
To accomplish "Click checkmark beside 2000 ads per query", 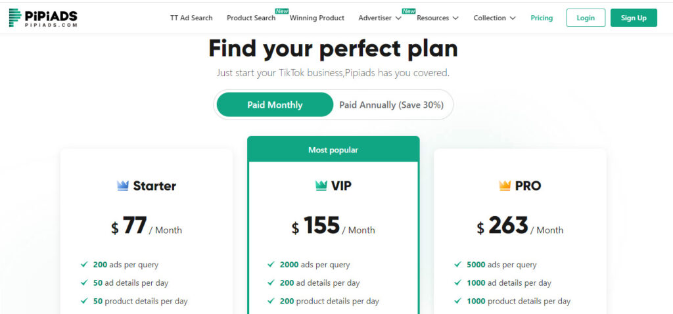I will tap(271, 265).
